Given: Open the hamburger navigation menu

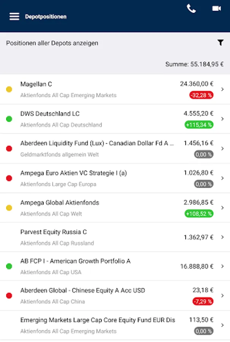Looking at the screenshot, I should (14, 17).
